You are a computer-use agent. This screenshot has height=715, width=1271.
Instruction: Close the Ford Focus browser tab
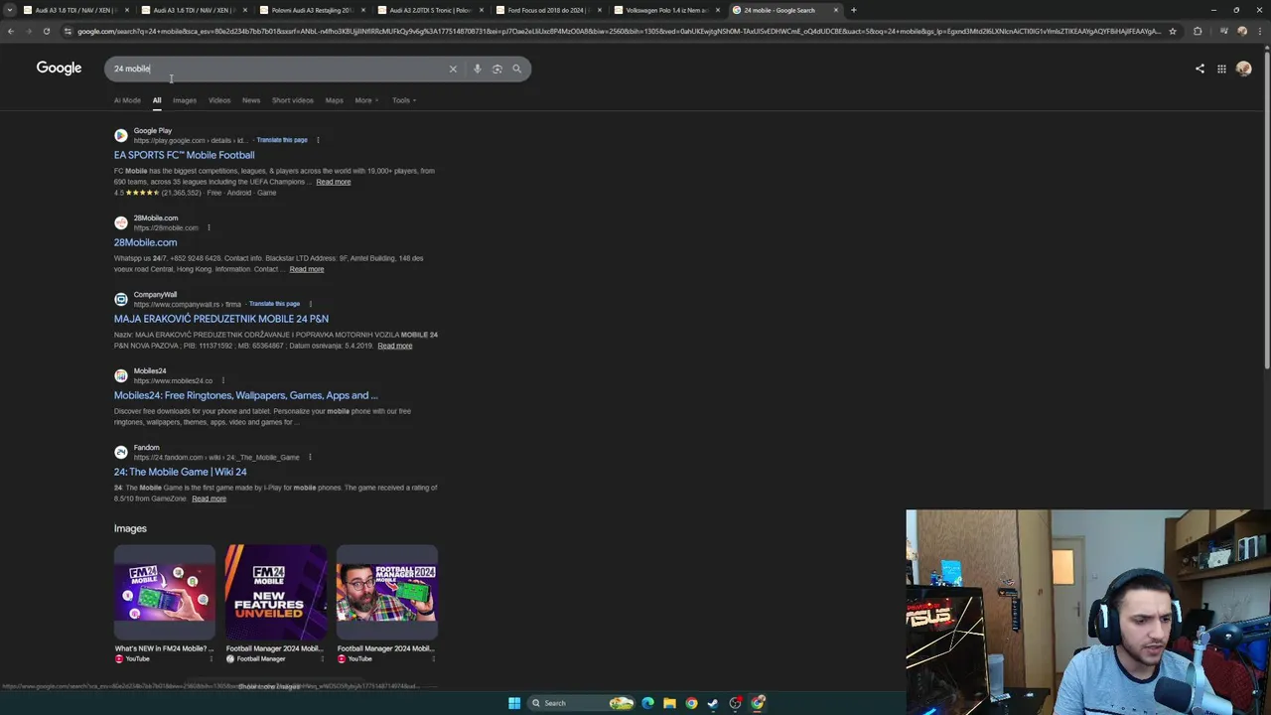tap(599, 10)
